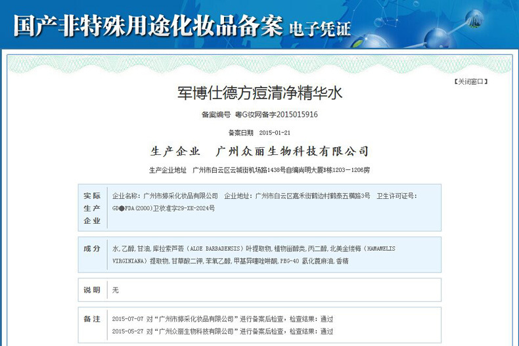Select address 广州市白云区云城街机场路1438号

[x=239, y=170]
